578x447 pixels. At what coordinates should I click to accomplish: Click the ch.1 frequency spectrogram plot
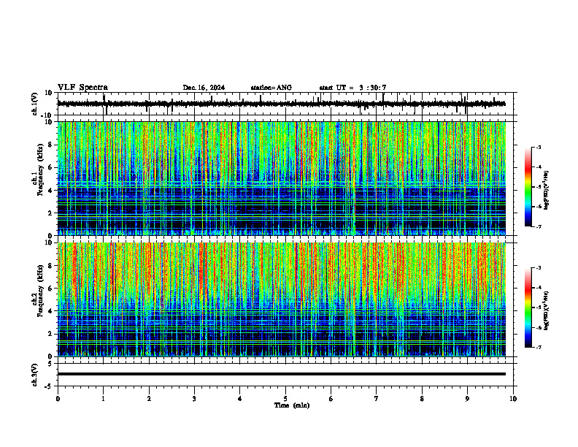pos(282,178)
